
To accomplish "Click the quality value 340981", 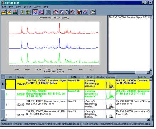I will coord(21,95).
